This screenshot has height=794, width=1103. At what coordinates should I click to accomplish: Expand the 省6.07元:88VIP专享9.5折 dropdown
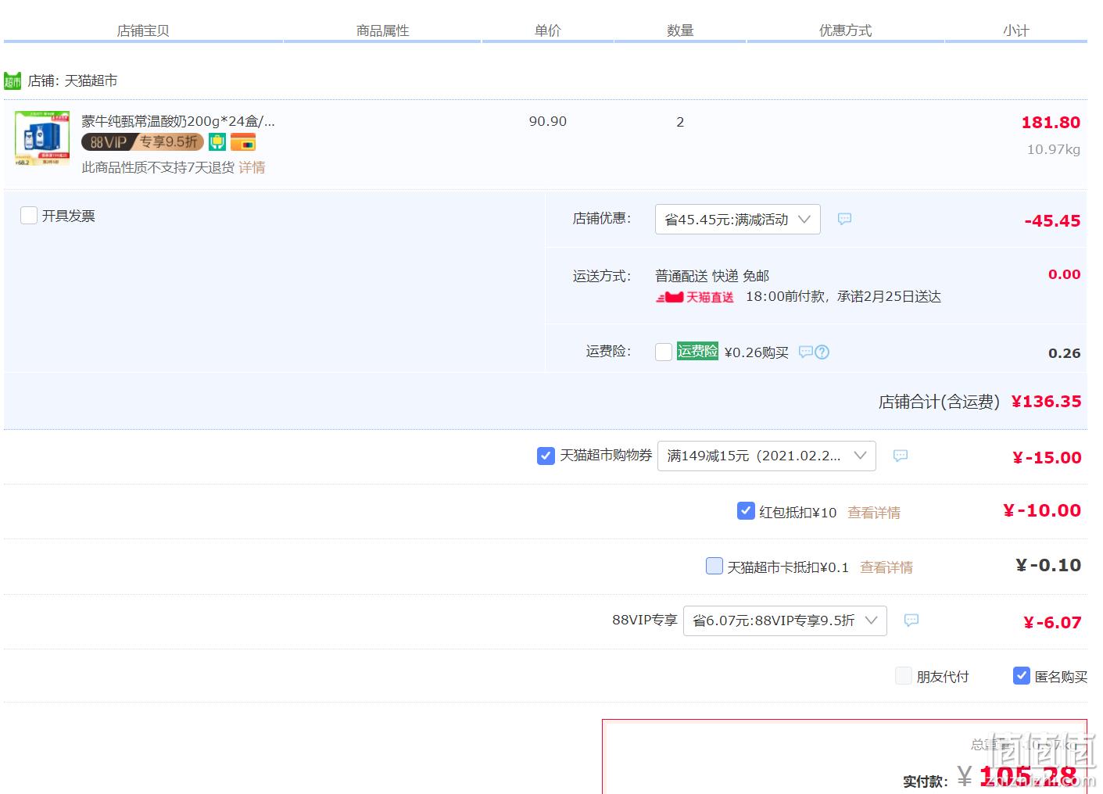pos(785,621)
